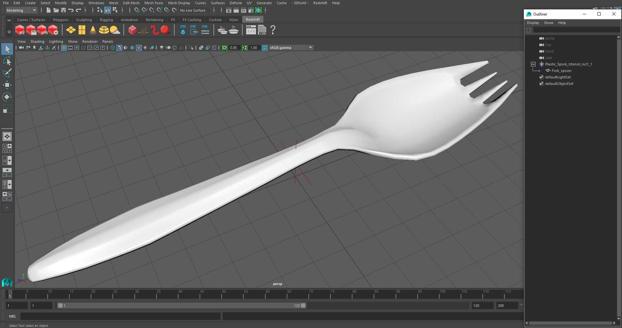The width and height of the screenshot is (622, 328).
Task: Open the Outliner Display menu
Action: click(x=533, y=23)
